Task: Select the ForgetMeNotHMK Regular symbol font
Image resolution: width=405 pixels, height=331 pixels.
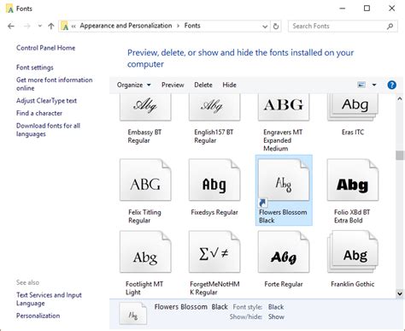Action: 214,251
